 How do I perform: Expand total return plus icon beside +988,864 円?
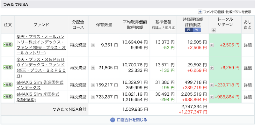tap(212, 97)
